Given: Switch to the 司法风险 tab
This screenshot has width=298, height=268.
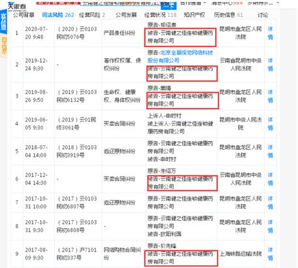Looking at the screenshot, I should coord(58,15).
